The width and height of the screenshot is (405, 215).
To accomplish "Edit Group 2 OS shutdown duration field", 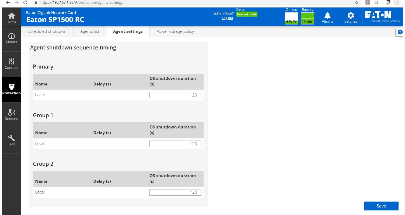I will tap(175, 192).
